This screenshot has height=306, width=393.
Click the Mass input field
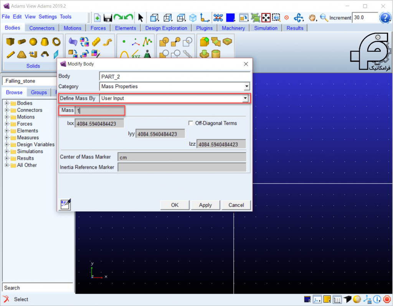99,110
